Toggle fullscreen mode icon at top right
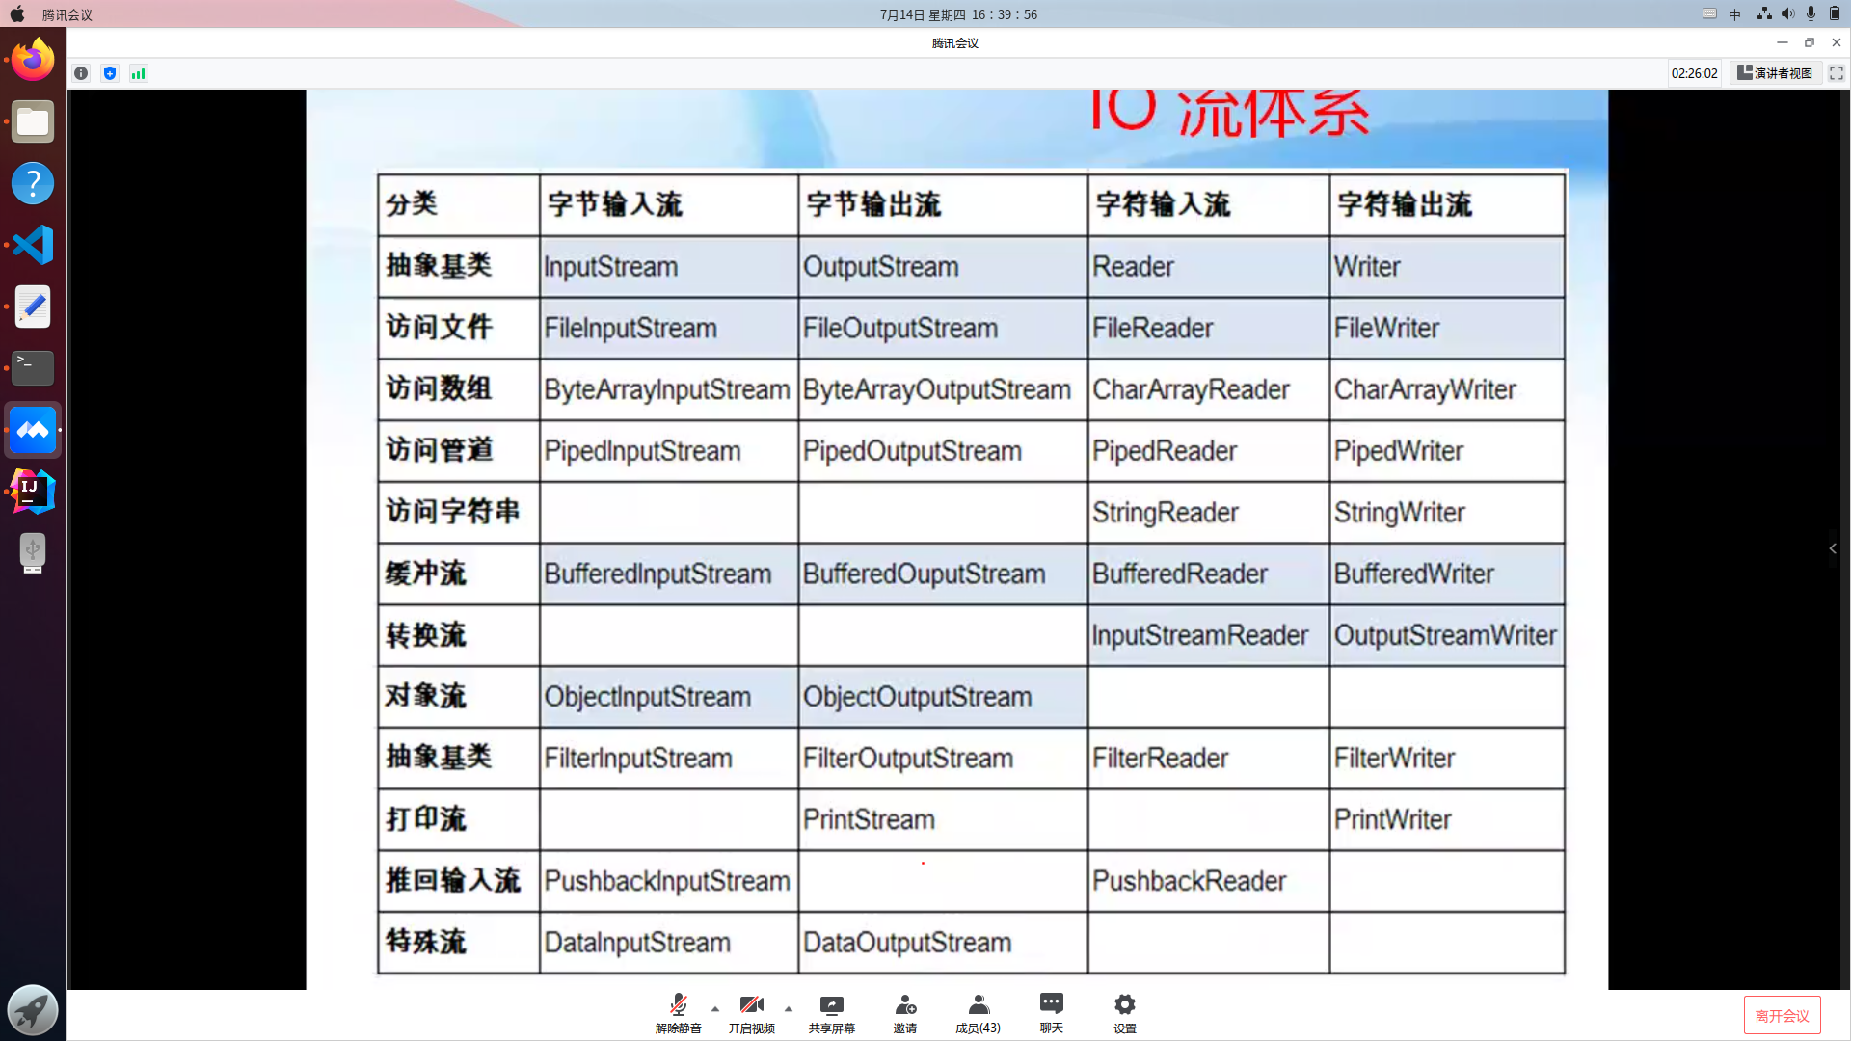1851x1041 pixels. point(1836,73)
